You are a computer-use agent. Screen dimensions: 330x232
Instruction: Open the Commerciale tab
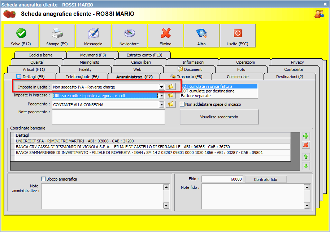click(x=238, y=77)
